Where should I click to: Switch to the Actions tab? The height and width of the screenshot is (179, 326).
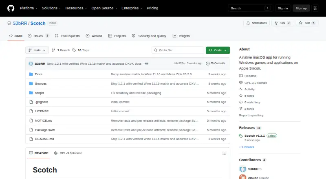94,36
